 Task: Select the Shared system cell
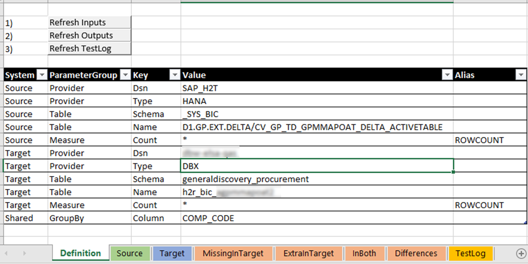(26, 218)
